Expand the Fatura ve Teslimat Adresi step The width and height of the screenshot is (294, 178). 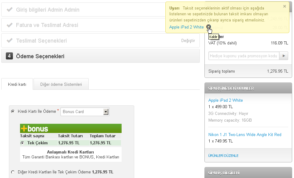coord(47,25)
